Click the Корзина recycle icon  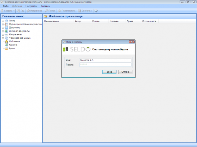(x=7, y=45)
